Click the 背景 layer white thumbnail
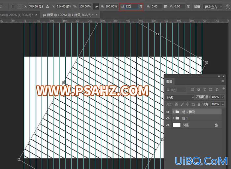231x169 pixels. (x=177, y=125)
